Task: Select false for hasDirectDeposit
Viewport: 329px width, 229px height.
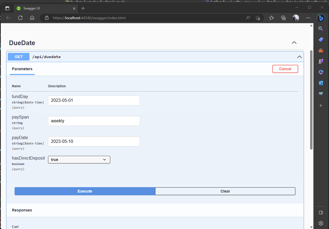Action: pyautogui.click(x=79, y=160)
